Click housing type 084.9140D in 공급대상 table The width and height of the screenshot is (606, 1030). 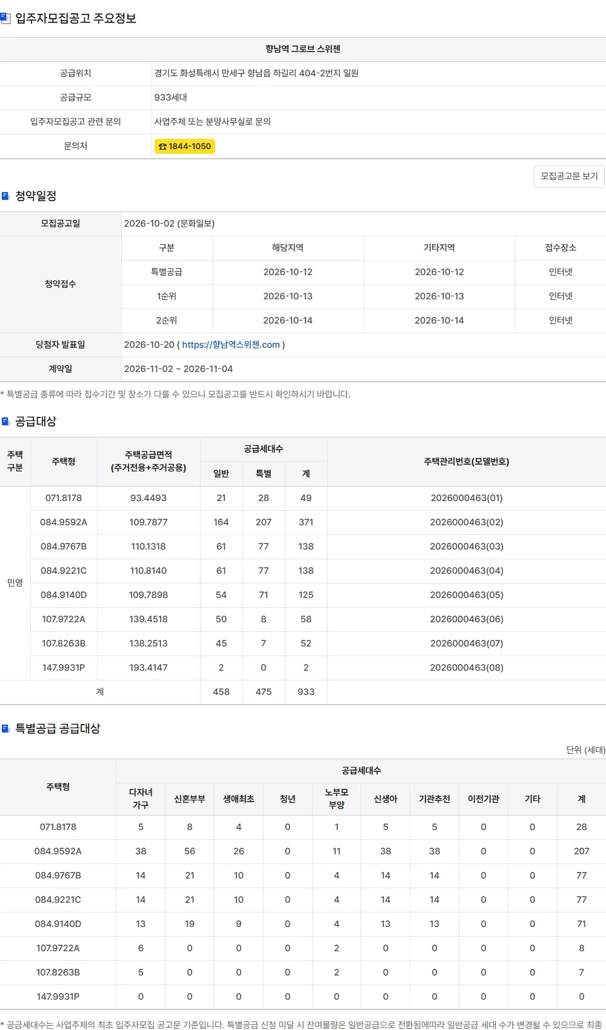pyautogui.click(x=64, y=595)
